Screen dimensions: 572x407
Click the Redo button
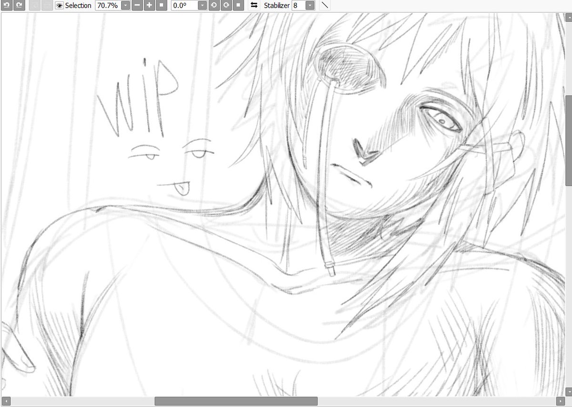[19, 5]
